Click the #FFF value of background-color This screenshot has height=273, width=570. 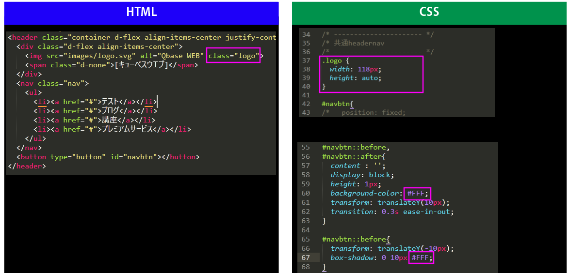(416, 193)
